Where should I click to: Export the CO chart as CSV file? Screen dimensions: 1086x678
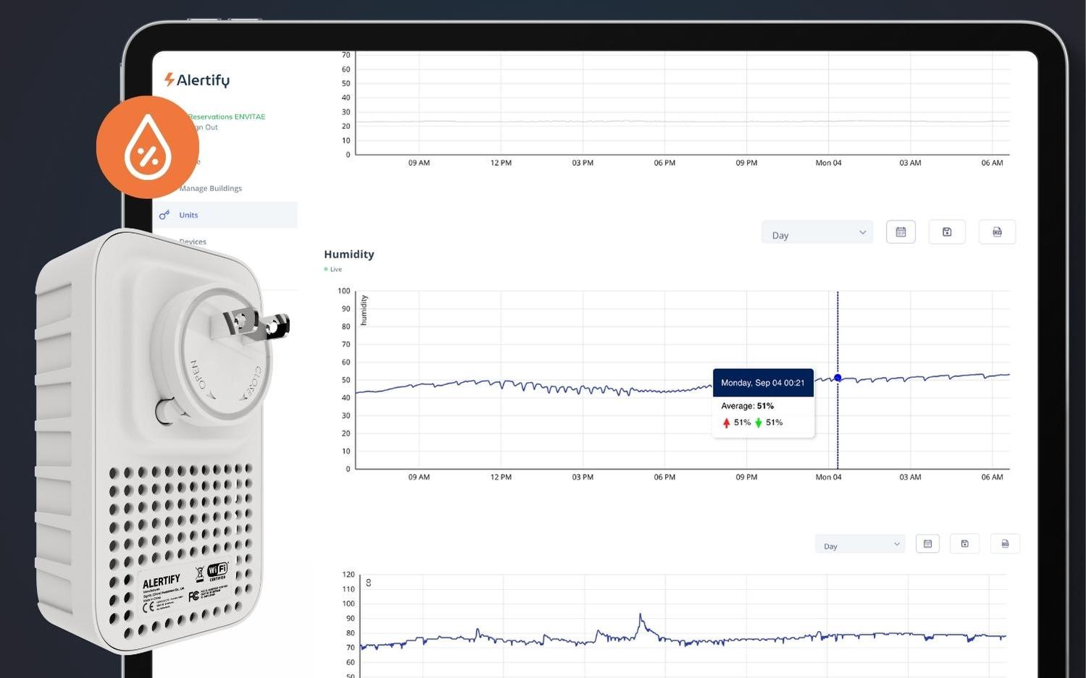point(1005,544)
